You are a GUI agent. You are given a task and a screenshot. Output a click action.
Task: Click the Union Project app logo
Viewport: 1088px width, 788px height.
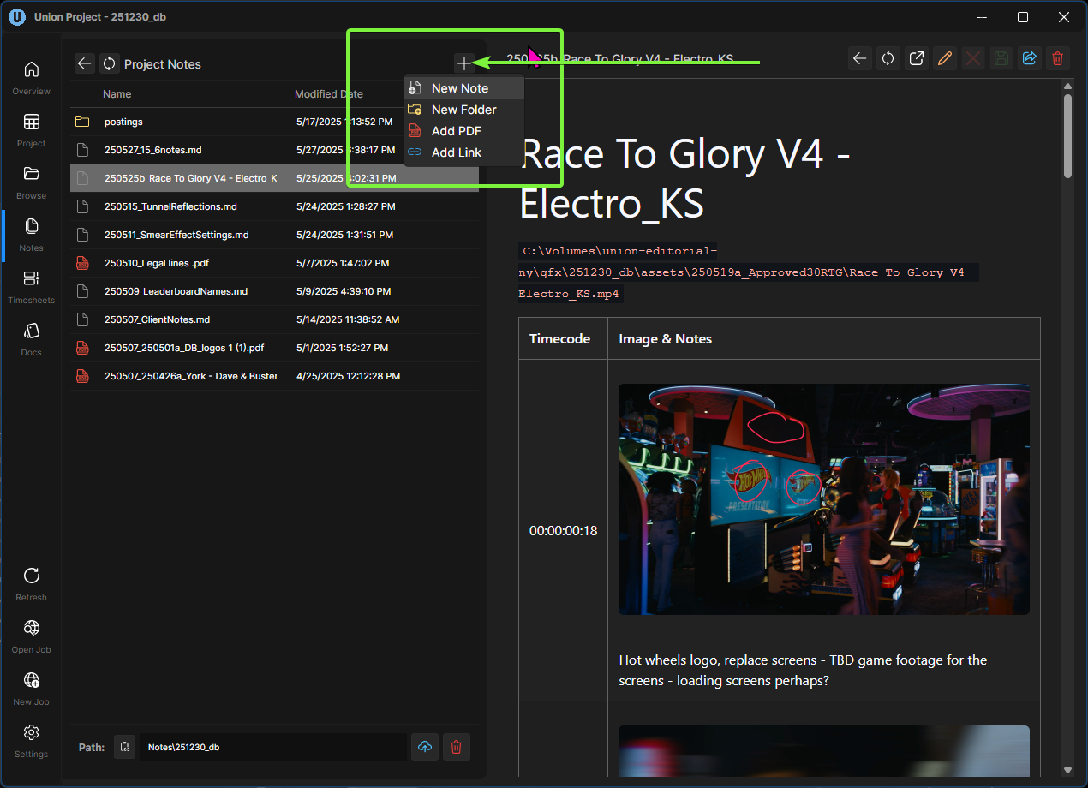[x=16, y=16]
